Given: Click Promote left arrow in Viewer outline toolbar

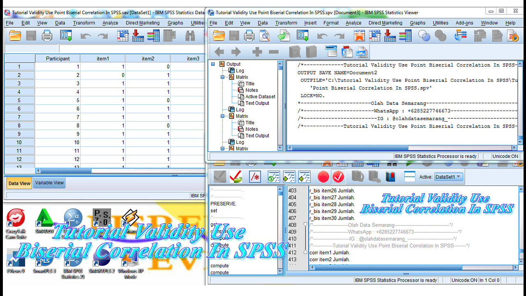Looking at the screenshot, I should [x=219, y=52].
